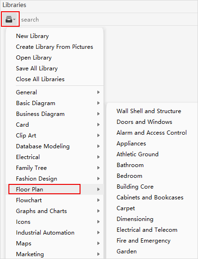Select Wall Shell and Structure library

(x=149, y=111)
